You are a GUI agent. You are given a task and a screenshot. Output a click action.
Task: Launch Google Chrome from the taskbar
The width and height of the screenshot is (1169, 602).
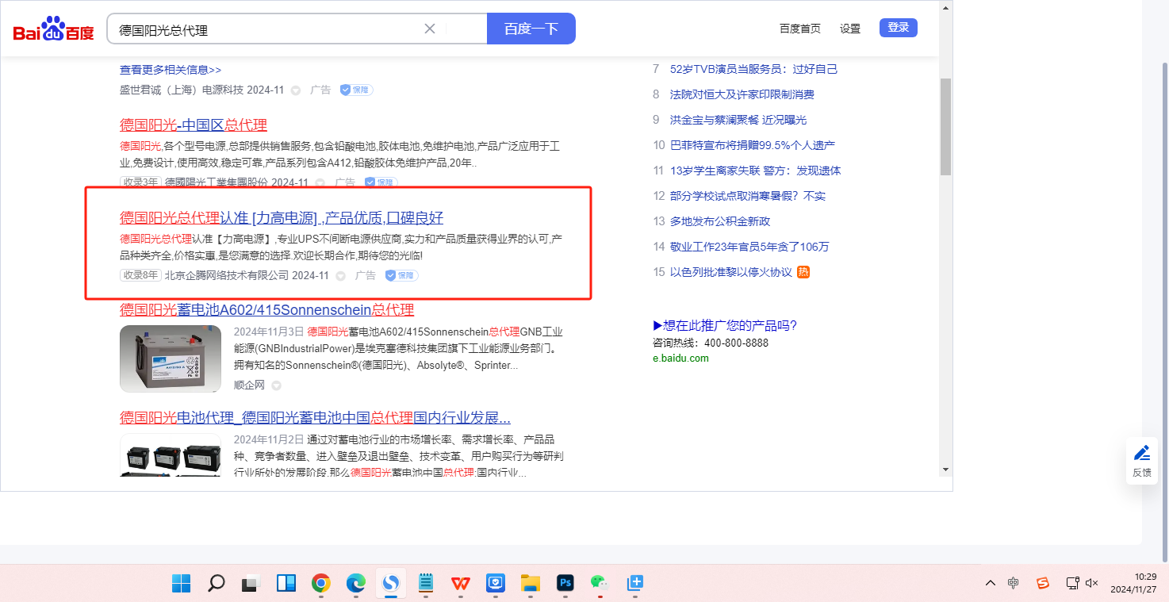coord(320,583)
